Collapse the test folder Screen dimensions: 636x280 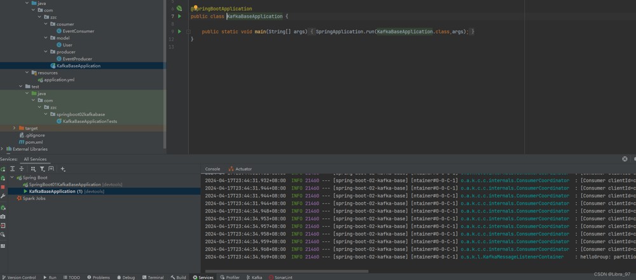coord(21,87)
